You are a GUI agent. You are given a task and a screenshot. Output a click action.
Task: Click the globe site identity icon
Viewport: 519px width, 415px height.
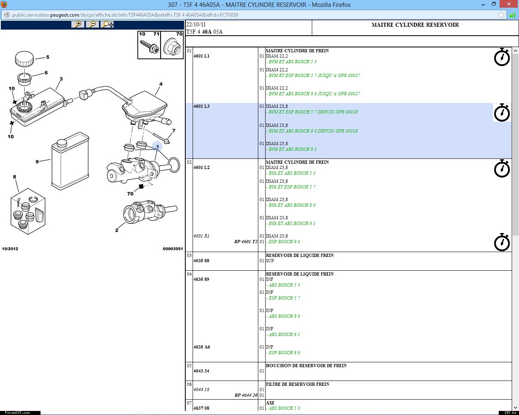[x=6, y=15]
